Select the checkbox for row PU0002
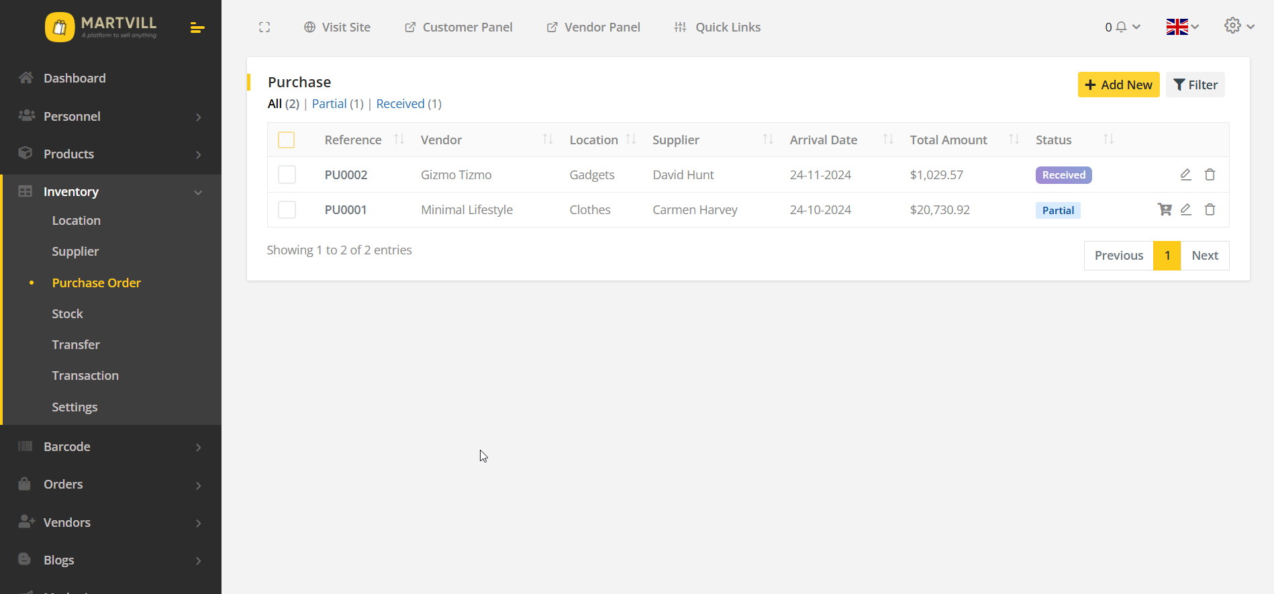Viewport: 1274px width, 594px height. (287, 175)
